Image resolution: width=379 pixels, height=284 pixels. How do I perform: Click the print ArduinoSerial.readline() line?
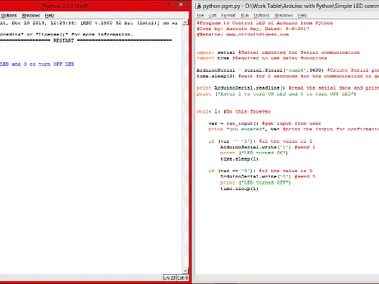pos(288,88)
